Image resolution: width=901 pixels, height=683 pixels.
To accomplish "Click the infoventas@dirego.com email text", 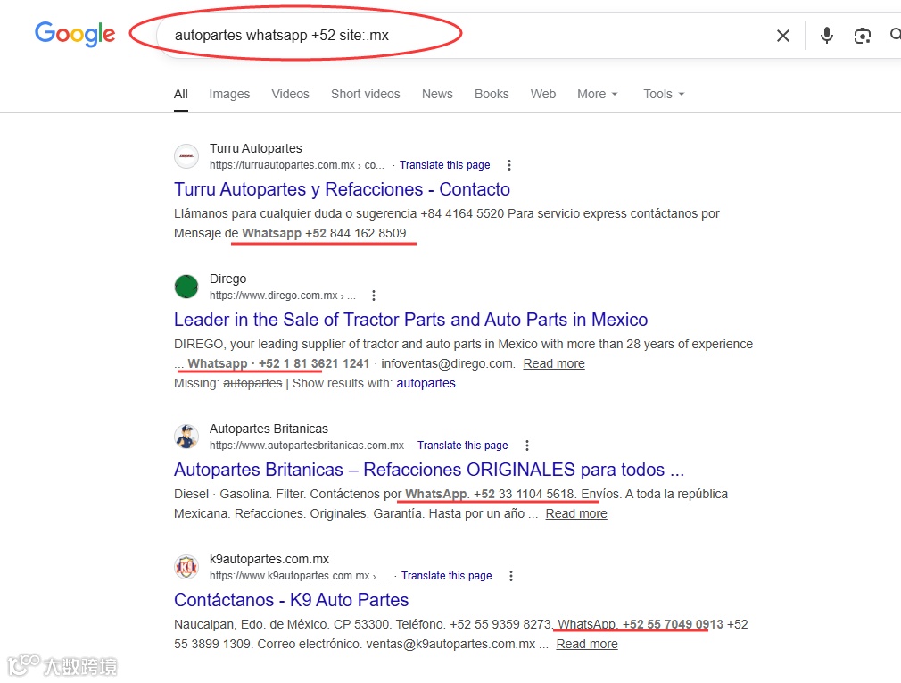I will [x=447, y=364].
